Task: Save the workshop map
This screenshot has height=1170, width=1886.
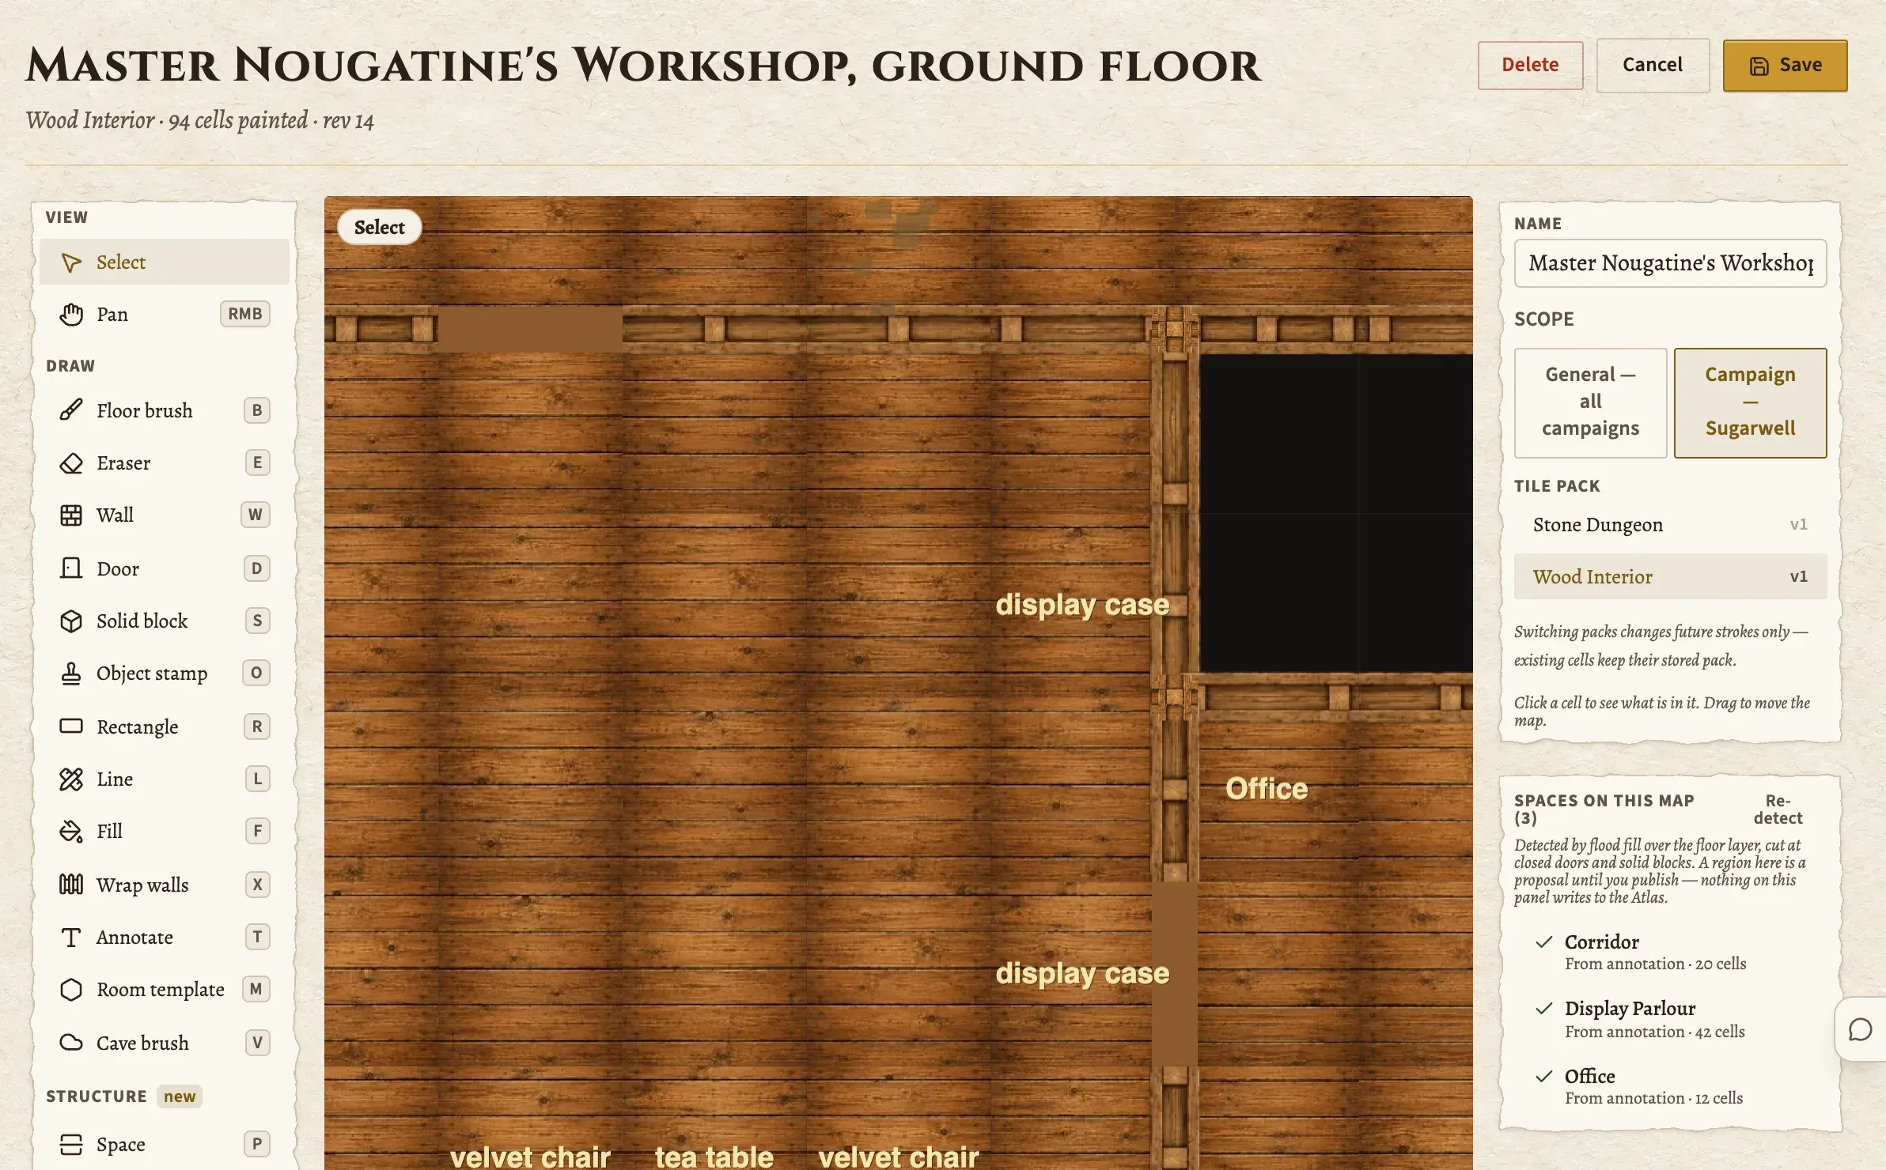Action: tap(1785, 65)
